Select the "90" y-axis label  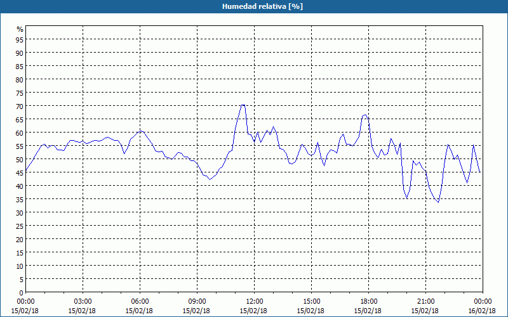[20, 53]
